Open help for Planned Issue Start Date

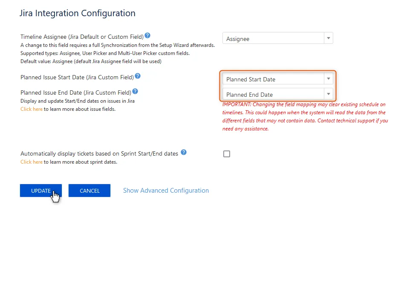[x=137, y=76]
